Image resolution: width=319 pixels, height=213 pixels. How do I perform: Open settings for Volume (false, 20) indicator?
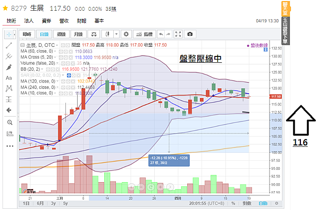coord(68,63)
